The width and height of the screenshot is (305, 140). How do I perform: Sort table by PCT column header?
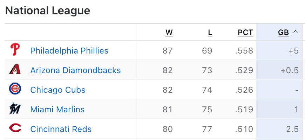pyautogui.click(x=245, y=33)
